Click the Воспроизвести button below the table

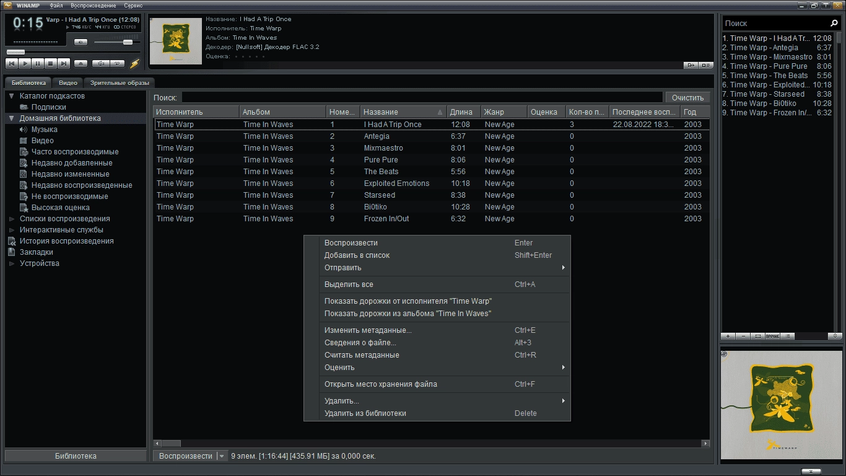[x=185, y=456]
